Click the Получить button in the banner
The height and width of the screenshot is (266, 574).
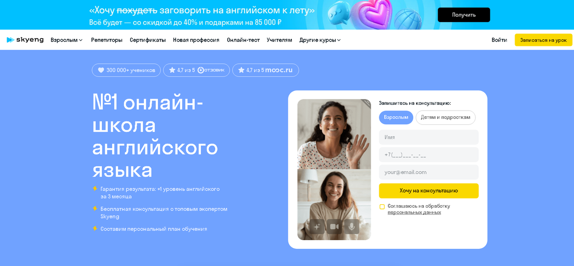(x=464, y=15)
